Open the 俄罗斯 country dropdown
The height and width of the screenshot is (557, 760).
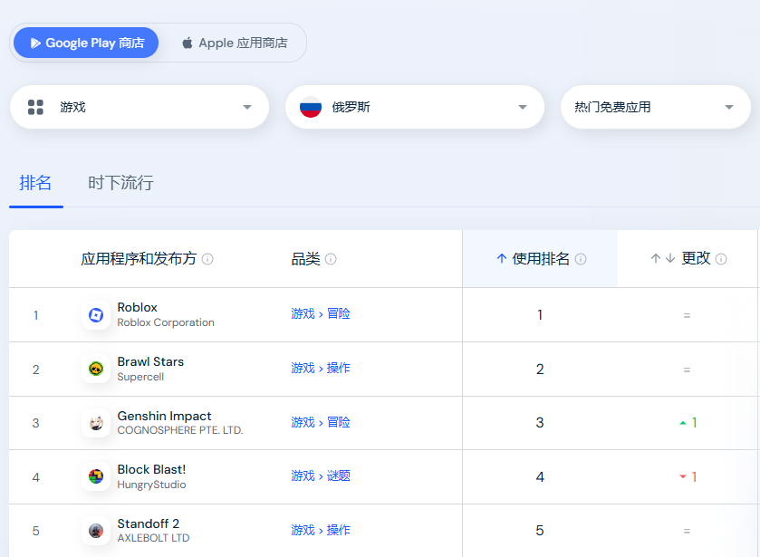tap(415, 107)
